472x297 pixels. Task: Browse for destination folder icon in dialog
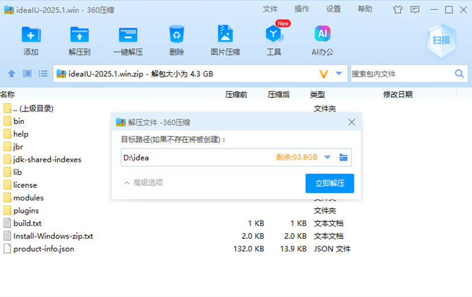(343, 157)
